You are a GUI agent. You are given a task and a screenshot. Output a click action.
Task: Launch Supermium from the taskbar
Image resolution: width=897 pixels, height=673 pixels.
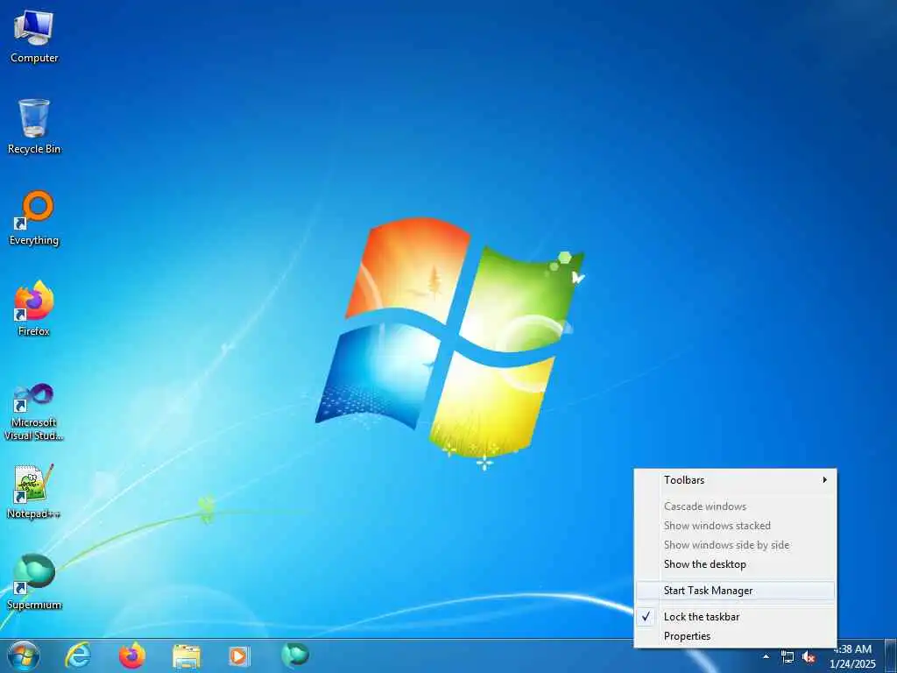(295, 655)
